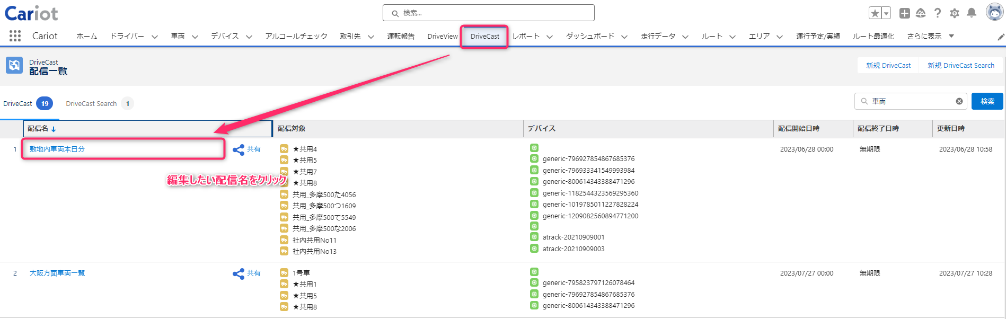
Task: Expand the デバイス menu chevron
Action: 249,37
